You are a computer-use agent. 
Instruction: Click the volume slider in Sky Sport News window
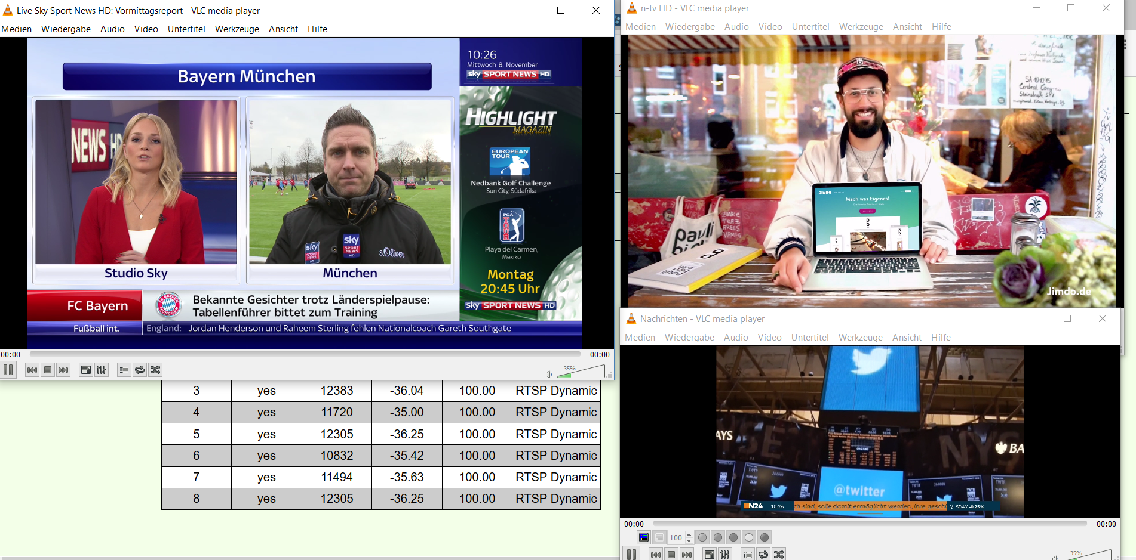click(581, 372)
